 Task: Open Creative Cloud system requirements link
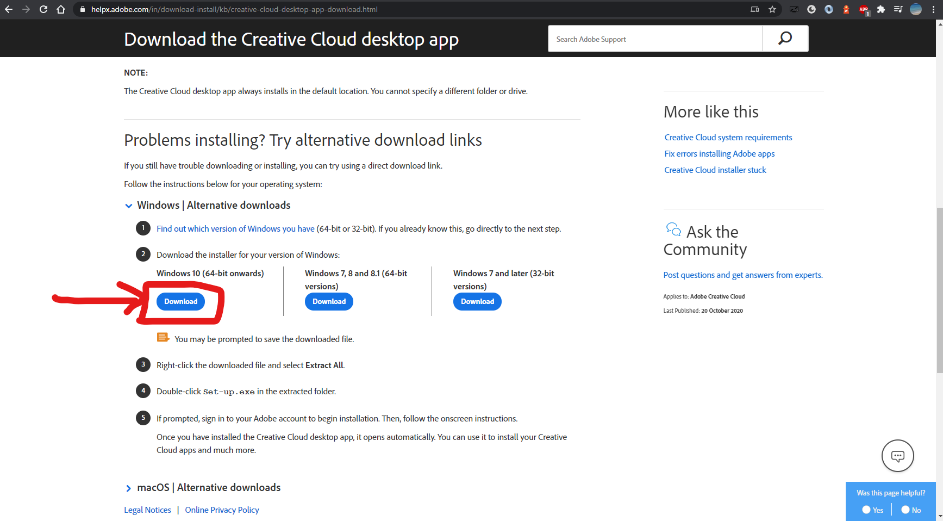(728, 138)
